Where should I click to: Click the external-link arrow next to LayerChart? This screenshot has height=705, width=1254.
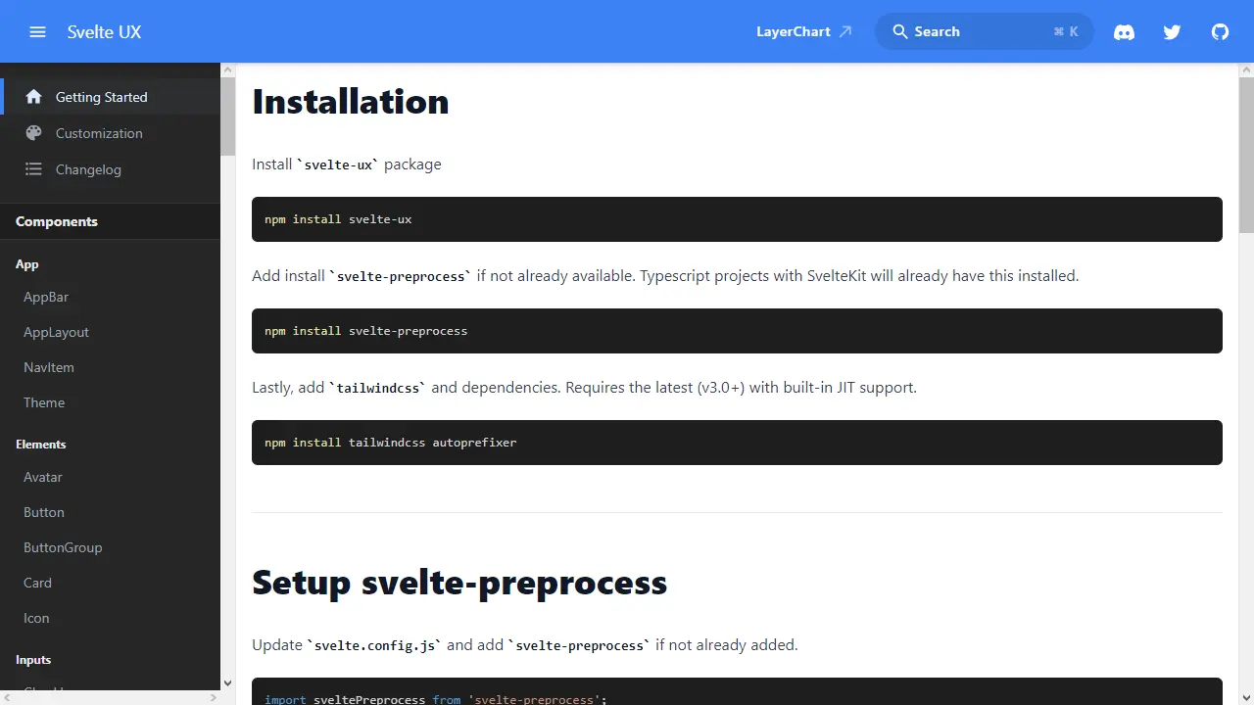845,30
